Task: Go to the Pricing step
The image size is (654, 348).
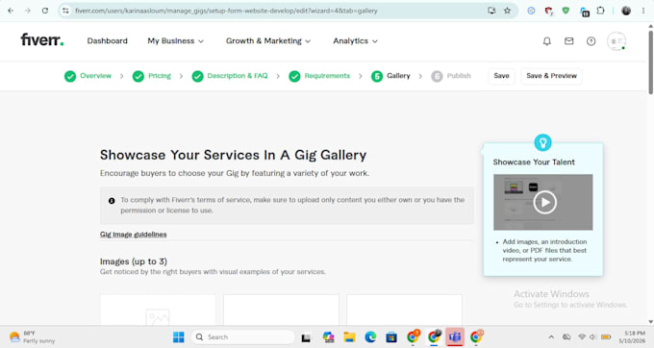Action: pos(160,76)
